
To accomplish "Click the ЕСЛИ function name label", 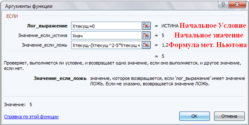I will coord(12,16).
